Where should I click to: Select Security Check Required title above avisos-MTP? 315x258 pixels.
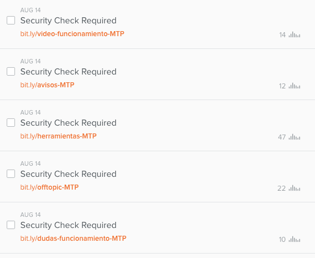pos(68,72)
